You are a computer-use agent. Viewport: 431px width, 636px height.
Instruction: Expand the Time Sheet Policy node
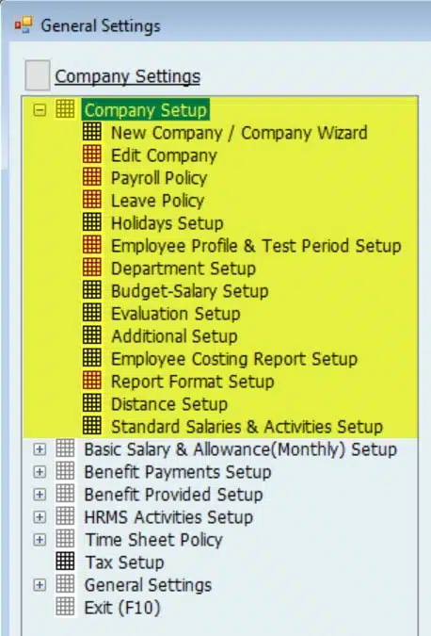click(40, 540)
